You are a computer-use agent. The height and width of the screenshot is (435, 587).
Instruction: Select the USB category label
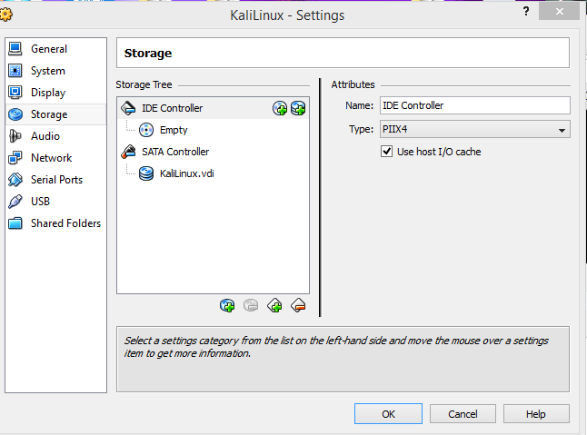40,202
